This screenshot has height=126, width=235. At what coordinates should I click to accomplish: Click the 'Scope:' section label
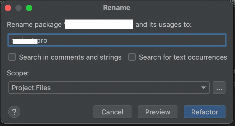point(18,73)
